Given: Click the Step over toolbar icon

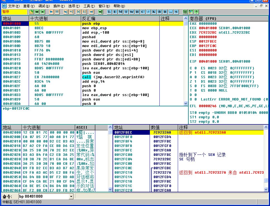Looking at the screenshot, I should [71, 12].
